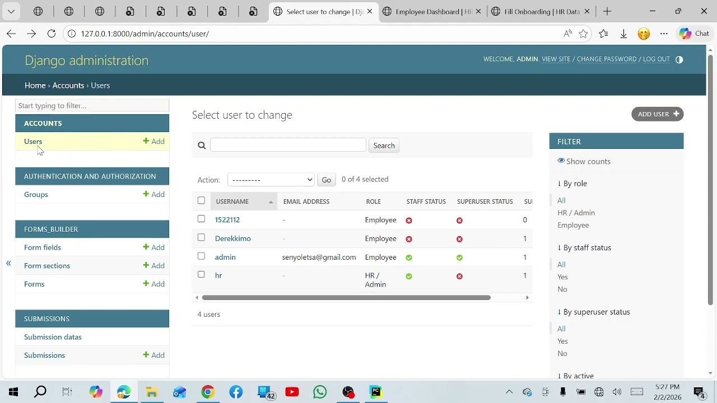The image size is (717, 403).
Task: Open the Action dropdown
Action: coord(271,180)
